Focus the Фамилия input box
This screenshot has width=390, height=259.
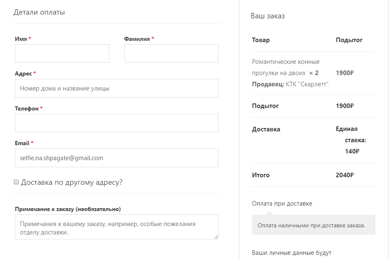(x=171, y=53)
